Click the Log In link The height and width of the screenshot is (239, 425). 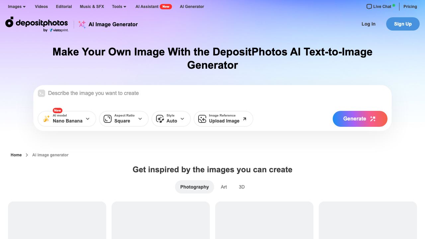(x=369, y=24)
